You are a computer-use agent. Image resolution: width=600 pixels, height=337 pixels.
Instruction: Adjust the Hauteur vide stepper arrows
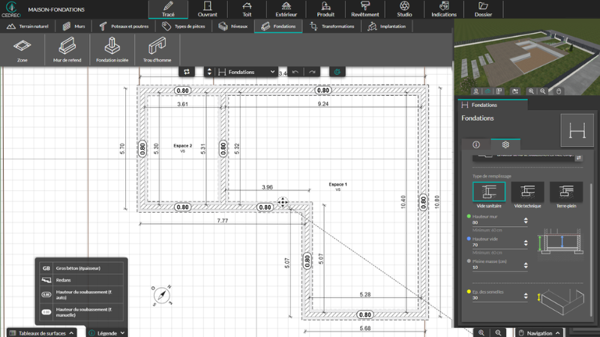(x=526, y=243)
